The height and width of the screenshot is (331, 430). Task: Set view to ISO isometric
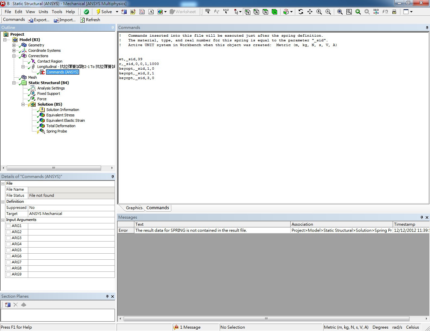click(x=376, y=12)
